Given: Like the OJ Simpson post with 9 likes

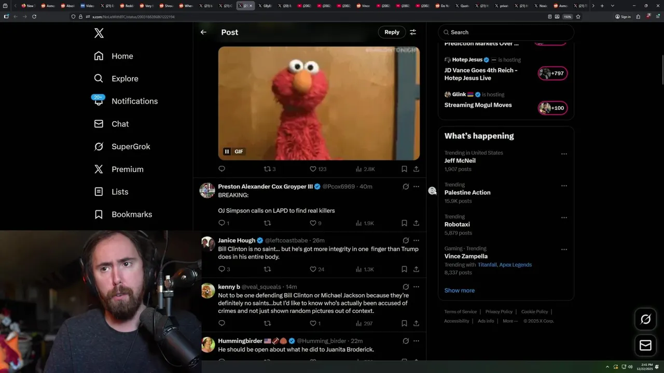Looking at the screenshot, I should pos(315,223).
